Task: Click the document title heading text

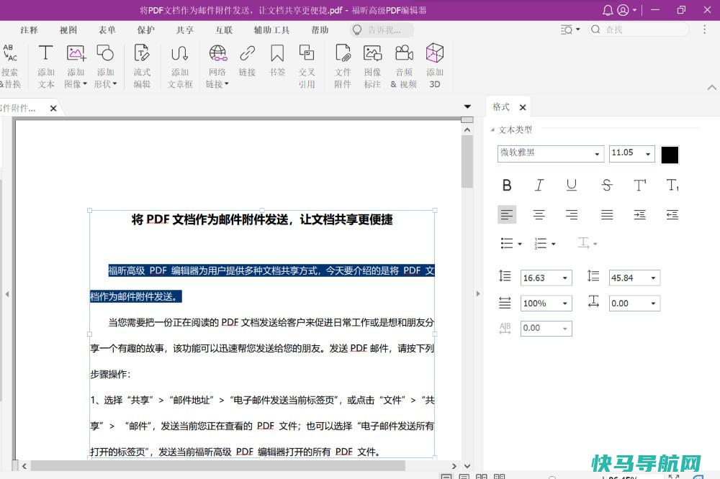Action: [x=262, y=220]
